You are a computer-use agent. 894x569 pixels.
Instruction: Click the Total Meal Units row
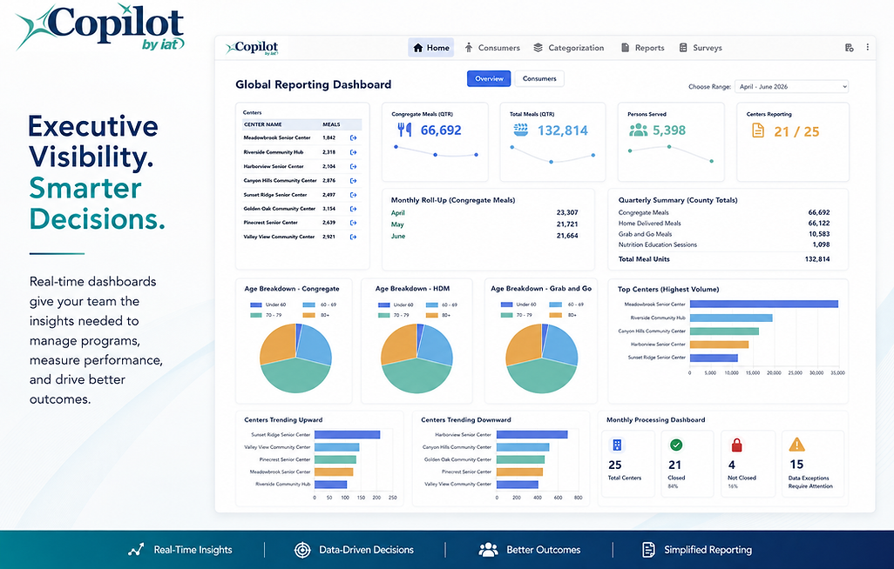tap(724, 259)
